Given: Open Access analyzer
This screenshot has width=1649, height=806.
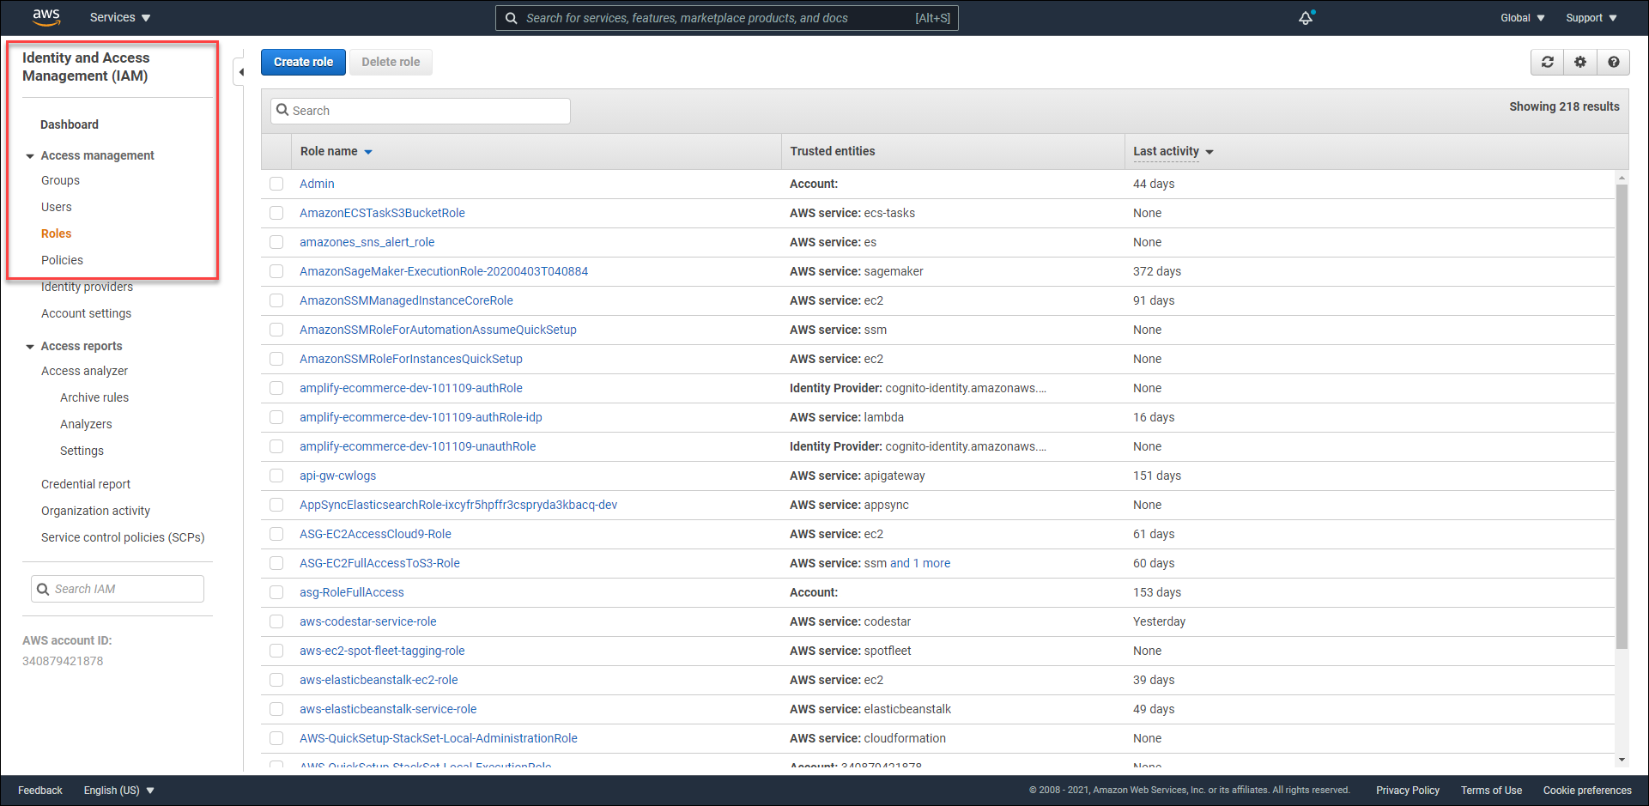Looking at the screenshot, I should [x=84, y=371].
